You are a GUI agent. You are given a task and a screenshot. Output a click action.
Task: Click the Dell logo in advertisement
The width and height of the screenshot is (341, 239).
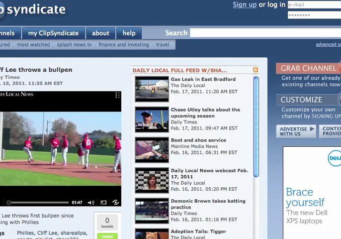coord(335,158)
